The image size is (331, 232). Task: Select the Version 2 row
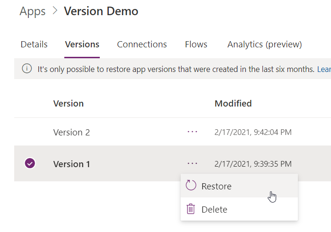click(173, 132)
